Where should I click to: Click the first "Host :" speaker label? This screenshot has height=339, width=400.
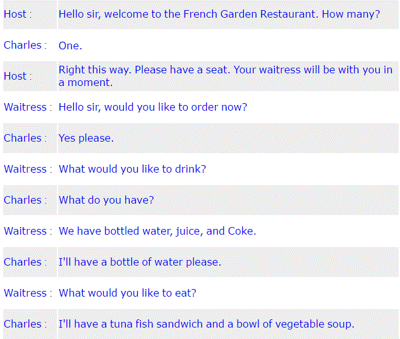18,14
